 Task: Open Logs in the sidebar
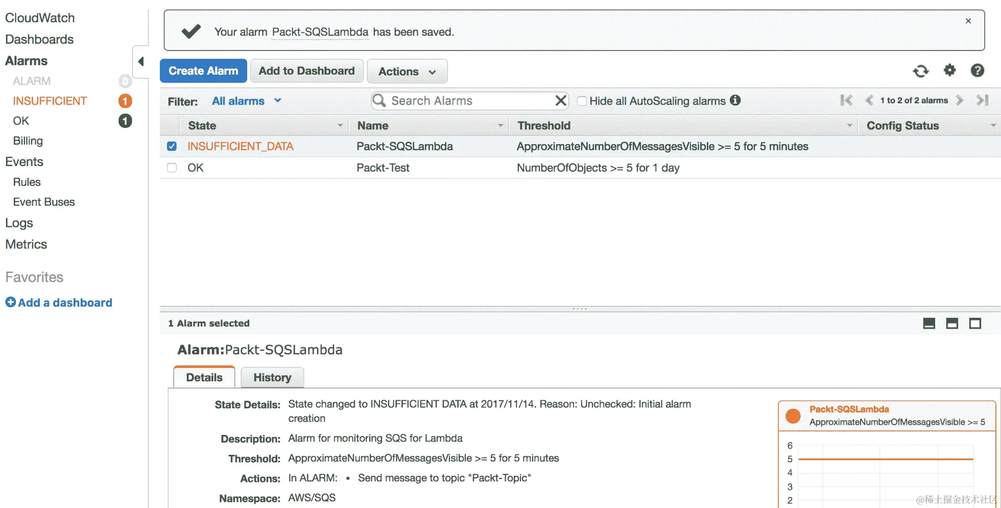pos(19,223)
